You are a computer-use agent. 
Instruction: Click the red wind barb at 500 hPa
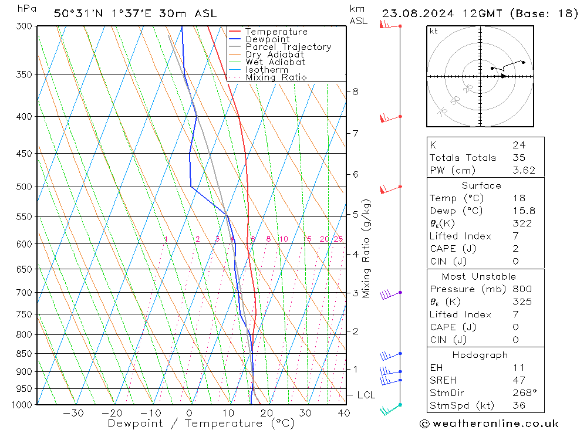(x=390, y=189)
